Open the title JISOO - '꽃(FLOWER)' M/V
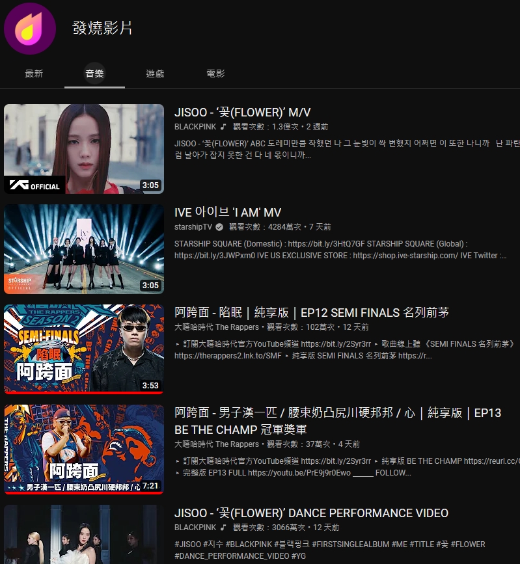Screen dimensions: 520x564 click(242, 113)
